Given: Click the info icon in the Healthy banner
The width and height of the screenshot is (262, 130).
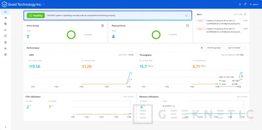Looking at the screenshot, I should (x=186, y=15).
